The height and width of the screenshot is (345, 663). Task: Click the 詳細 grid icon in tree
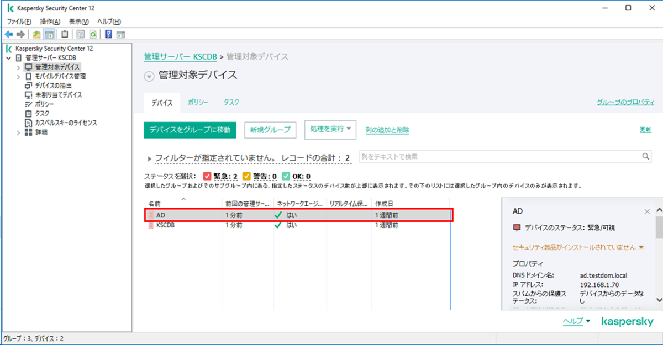click(29, 132)
